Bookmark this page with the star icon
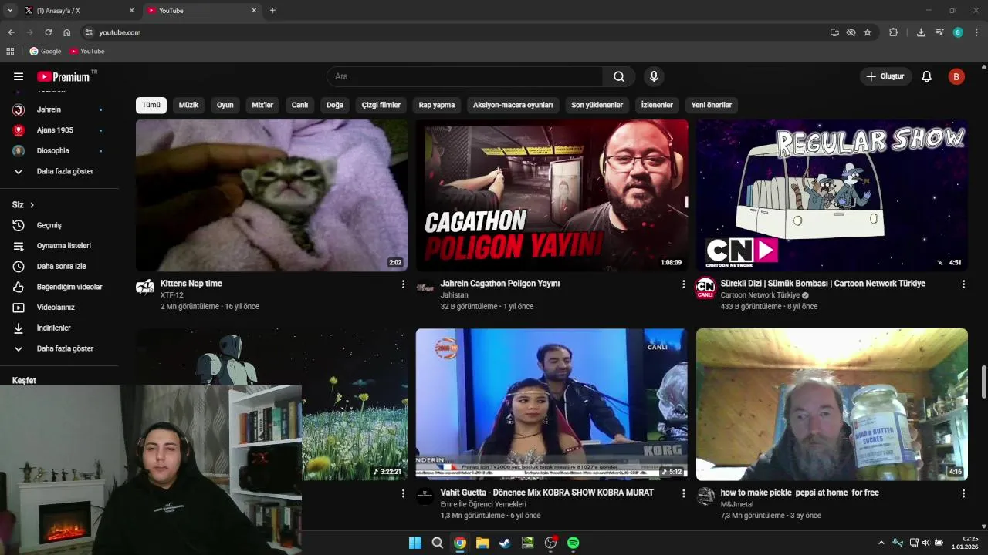Image resolution: width=988 pixels, height=555 pixels. pos(868,32)
